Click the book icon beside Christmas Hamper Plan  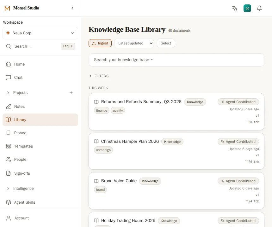96,142
